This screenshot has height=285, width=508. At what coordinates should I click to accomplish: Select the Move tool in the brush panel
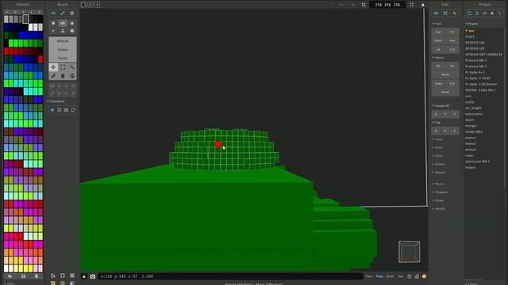pyautogui.click(x=53, y=66)
